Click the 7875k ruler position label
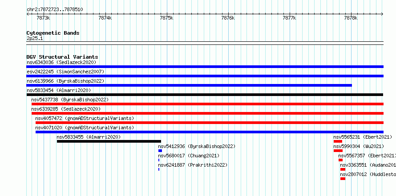396x196 pixels. 166,18
